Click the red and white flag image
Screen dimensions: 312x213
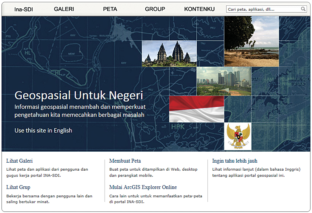tap(197, 109)
